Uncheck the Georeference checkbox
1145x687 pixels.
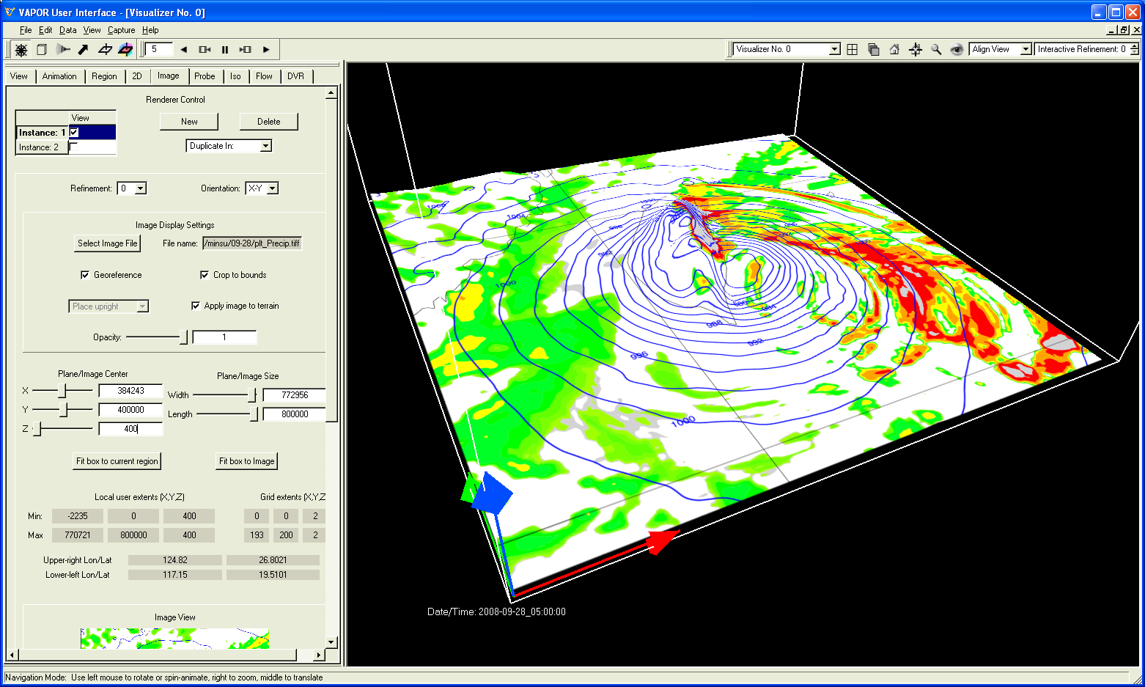[85, 275]
